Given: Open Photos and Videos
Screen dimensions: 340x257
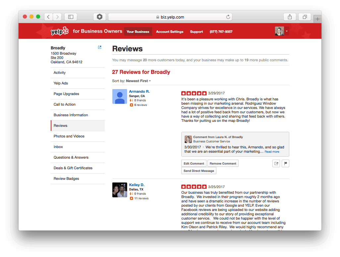Looking at the screenshot, I should (78, 136).
